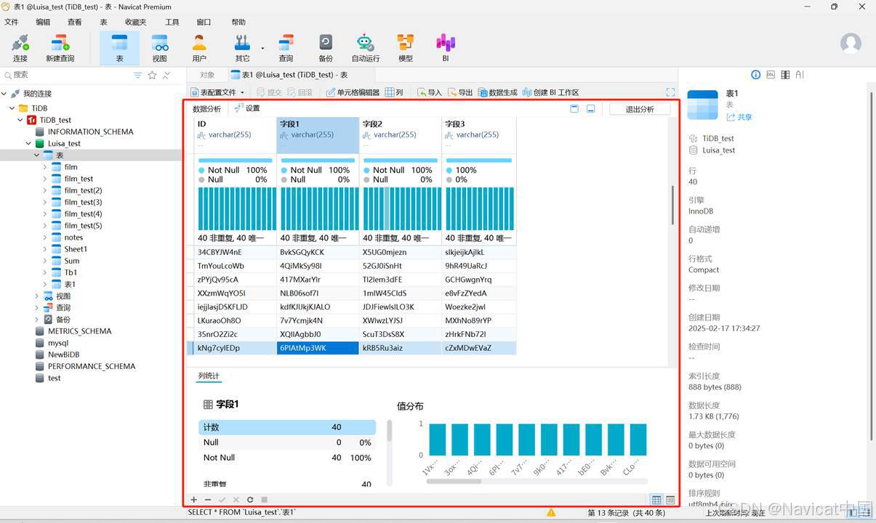876x523 pixels.
Task: Click 创建 BI 工作区 toolbar item
Action: (x=550, y=92)
